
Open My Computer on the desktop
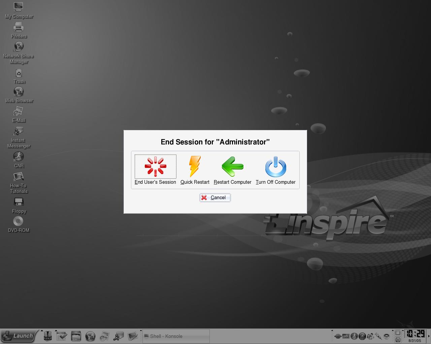pyautogui.click(x=19, y=10)
